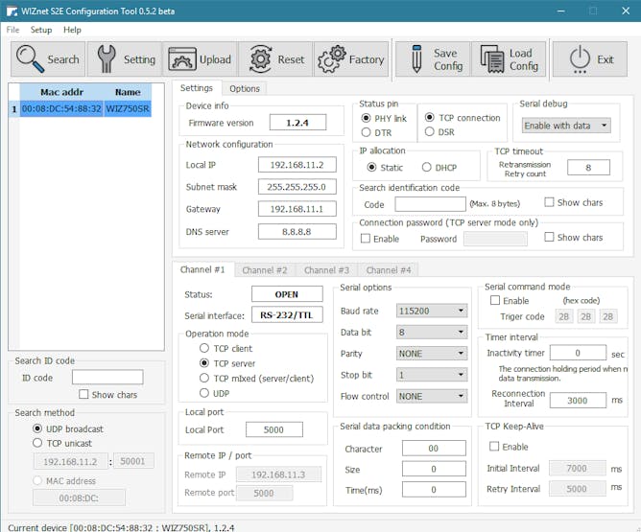
Task: Open the Data bit dropdown
Action: pyautogui.click(x=432, y=332)
